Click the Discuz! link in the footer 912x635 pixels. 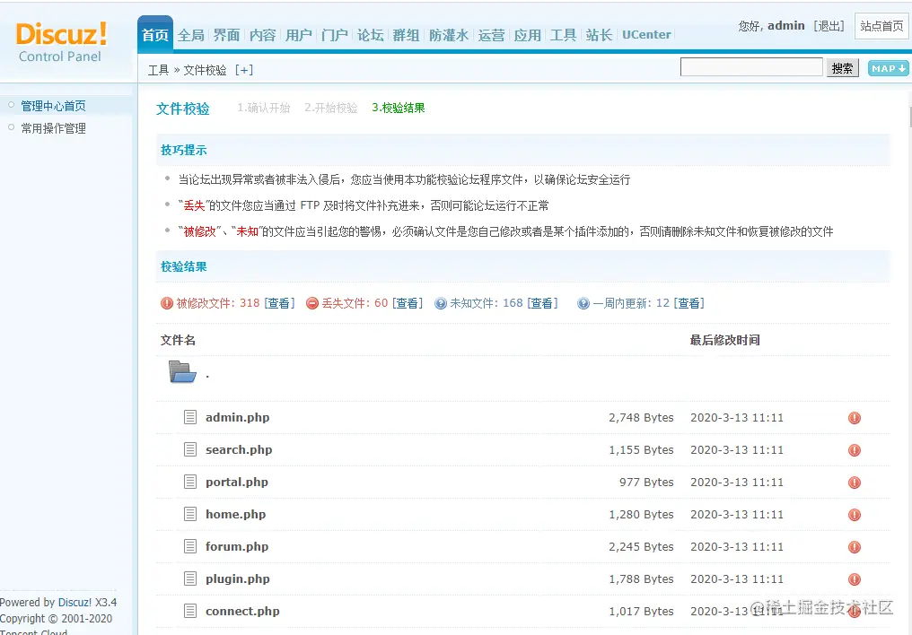point(75,603)
